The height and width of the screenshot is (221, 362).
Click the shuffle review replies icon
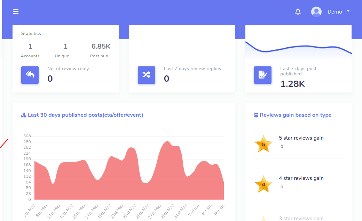(146, 75)
